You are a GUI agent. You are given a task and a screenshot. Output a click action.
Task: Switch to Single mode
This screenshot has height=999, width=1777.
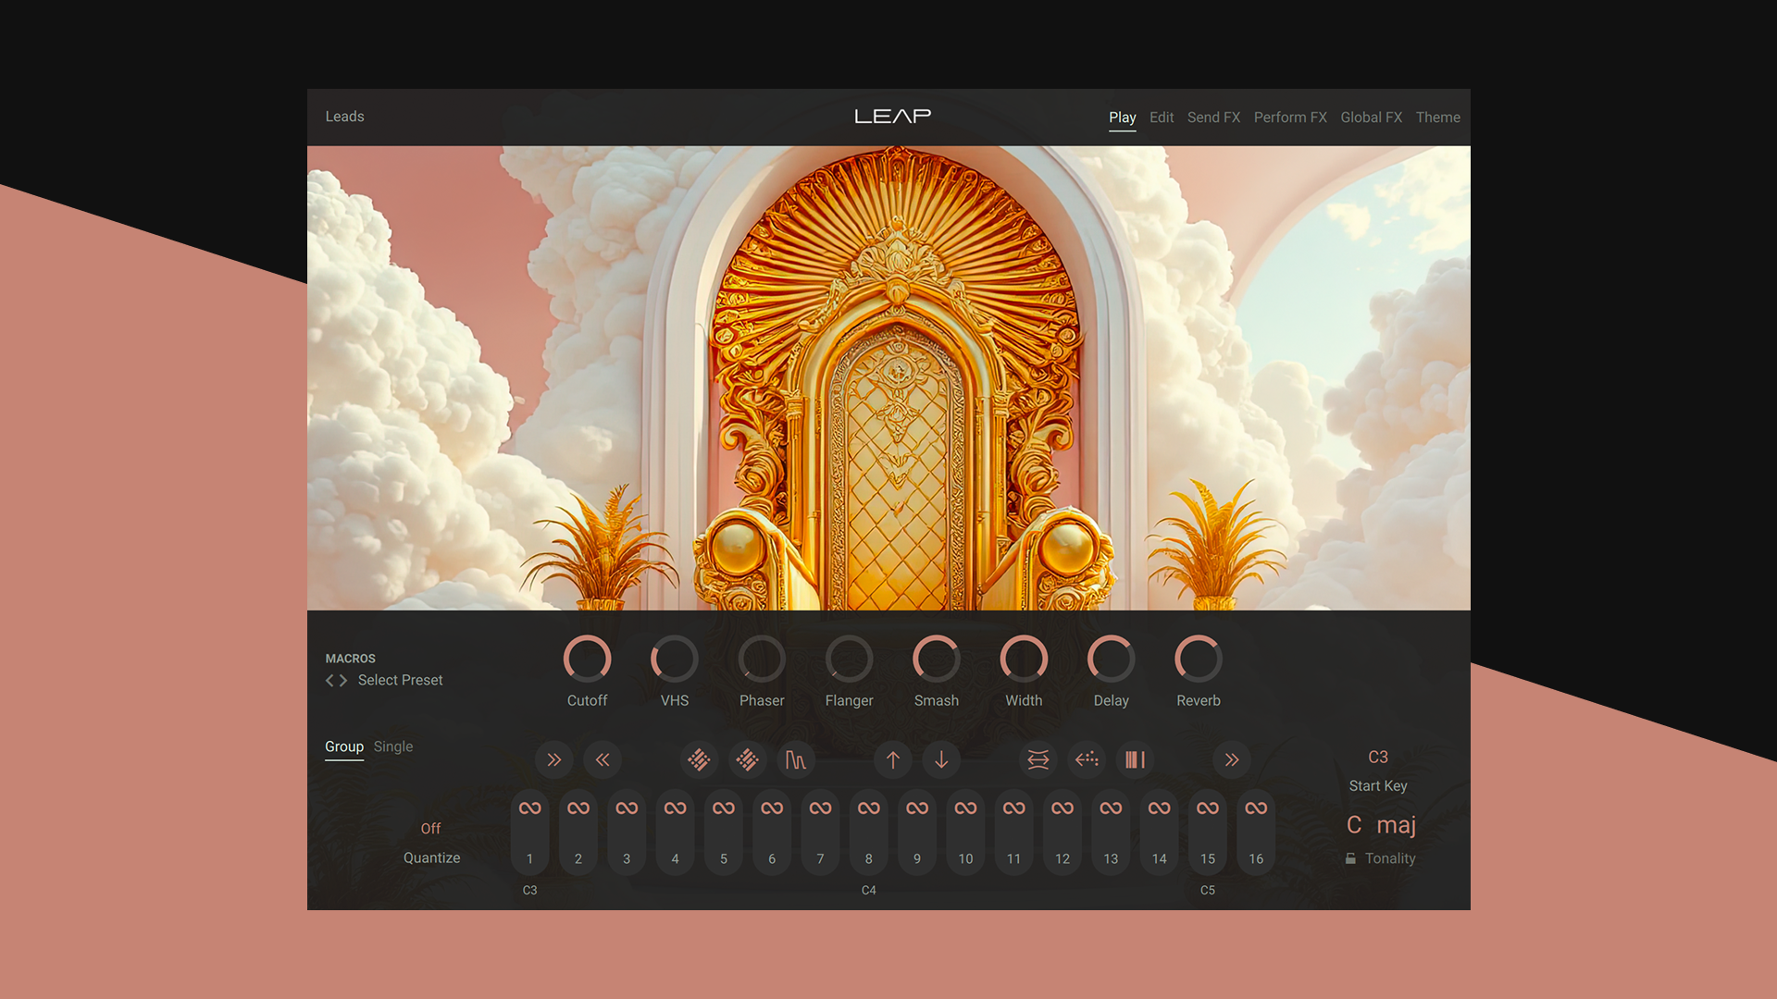pos(392,746)
